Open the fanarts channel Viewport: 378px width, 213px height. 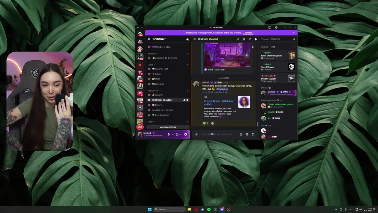point(168,105)
